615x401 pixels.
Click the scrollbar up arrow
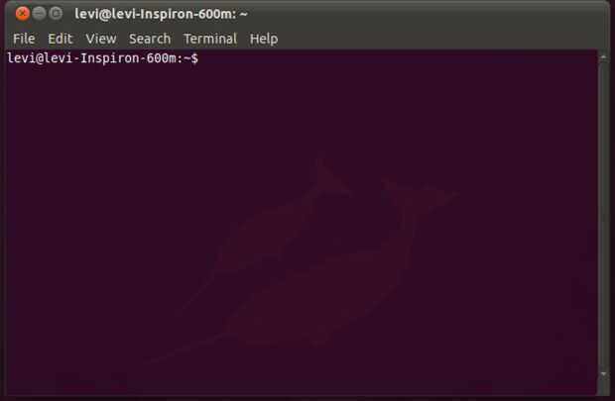click(603, 58)
